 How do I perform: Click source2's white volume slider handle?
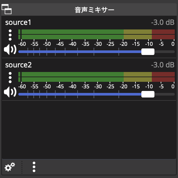[148, 94]
